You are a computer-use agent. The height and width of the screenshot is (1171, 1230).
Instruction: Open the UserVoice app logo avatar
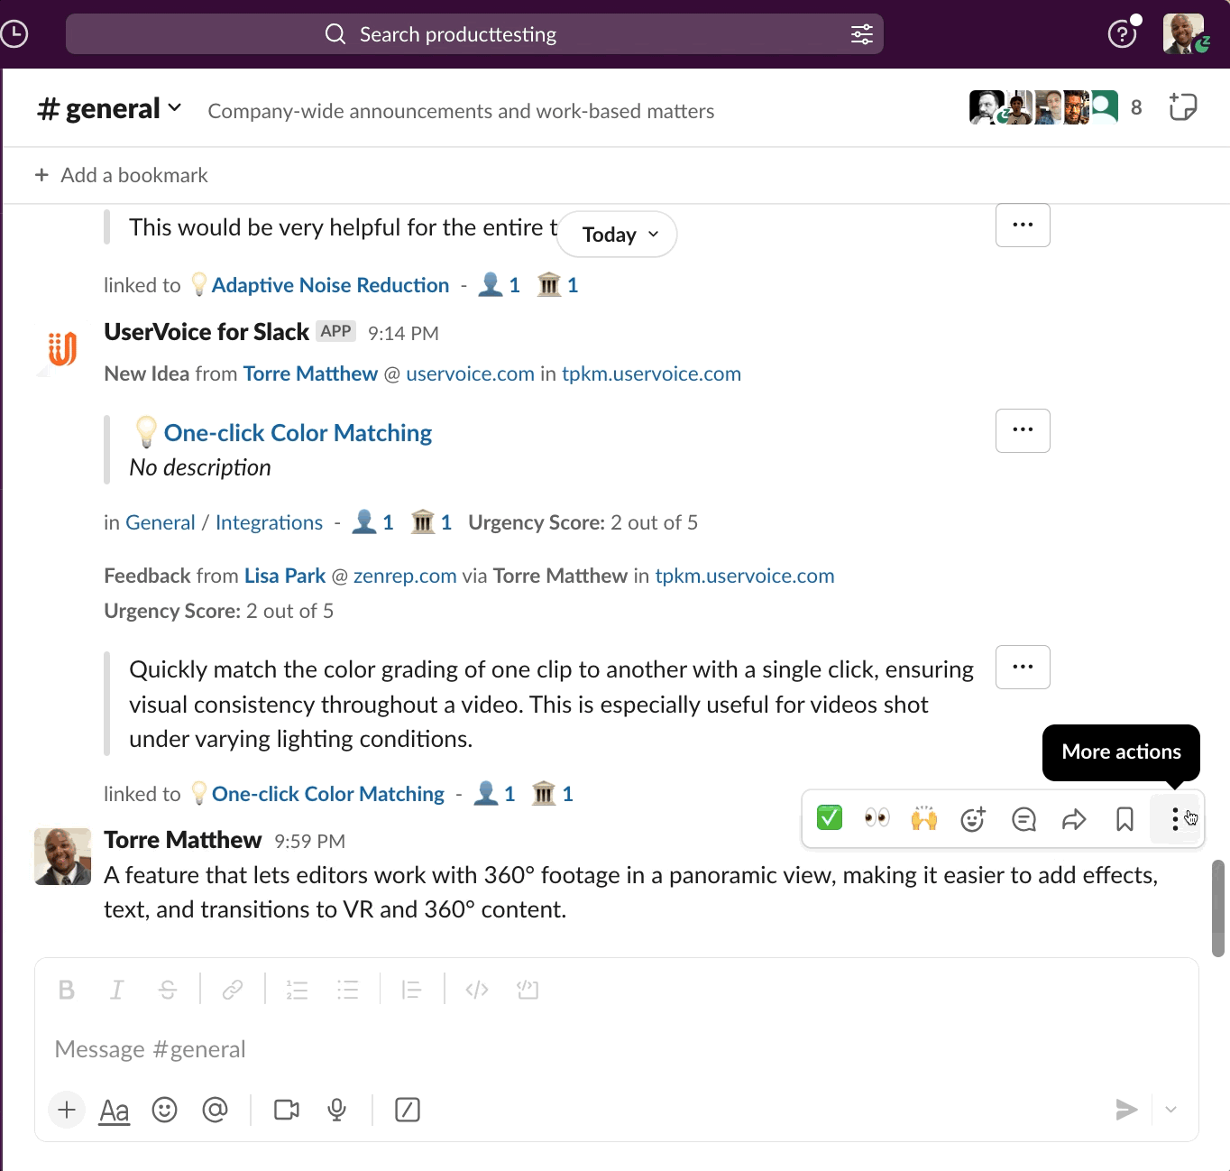pos(62,349)
